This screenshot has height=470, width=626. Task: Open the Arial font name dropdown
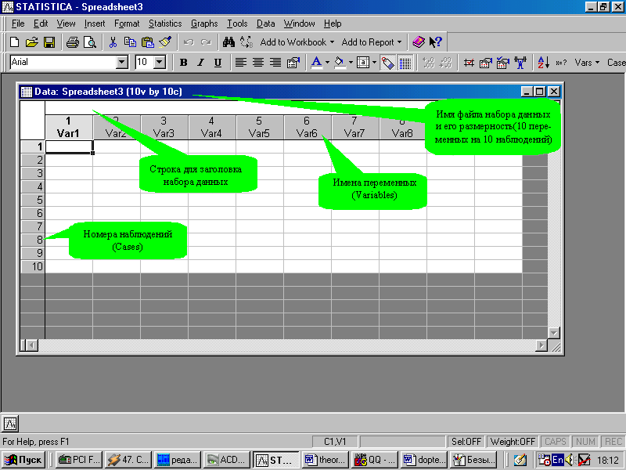[x=122, y=63]
